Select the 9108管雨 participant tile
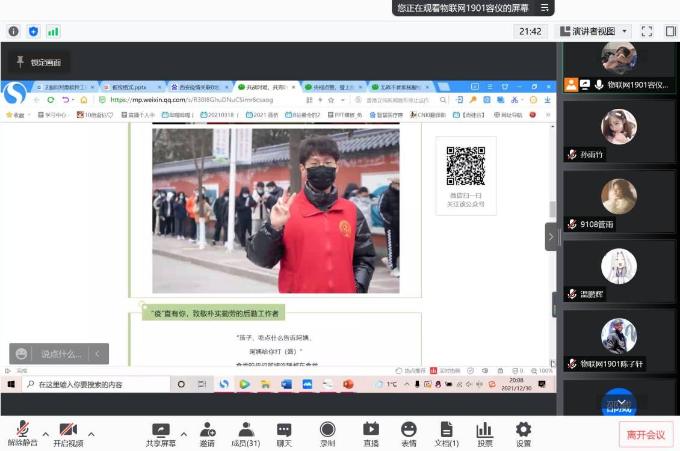Screen dimensions: 680x451 (x=619, y=201)
